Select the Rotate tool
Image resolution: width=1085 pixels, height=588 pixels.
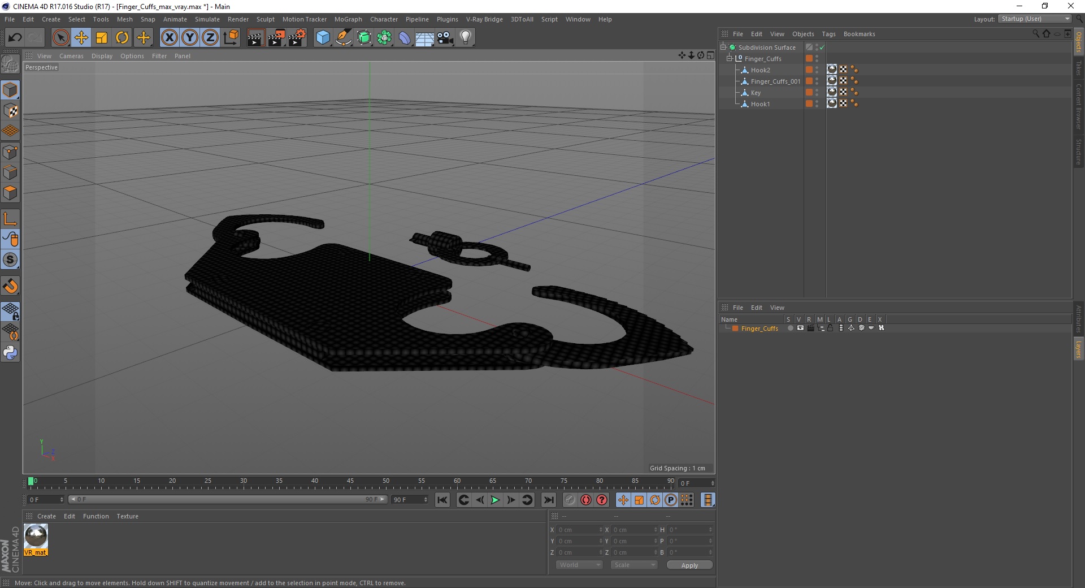pos(122,38)
